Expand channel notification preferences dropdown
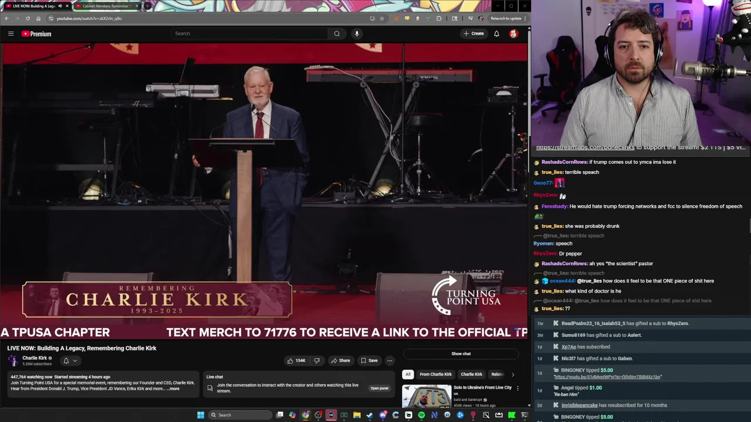Screen dimensions: 751x422 click(x=70, y=360)
